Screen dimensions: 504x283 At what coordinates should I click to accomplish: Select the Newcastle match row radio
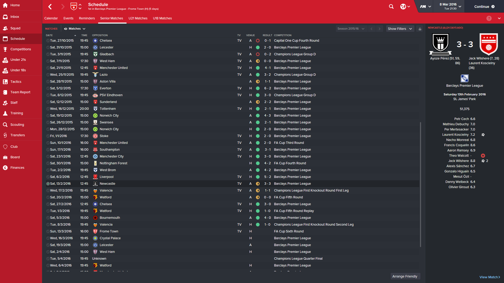tap(48, 184)
